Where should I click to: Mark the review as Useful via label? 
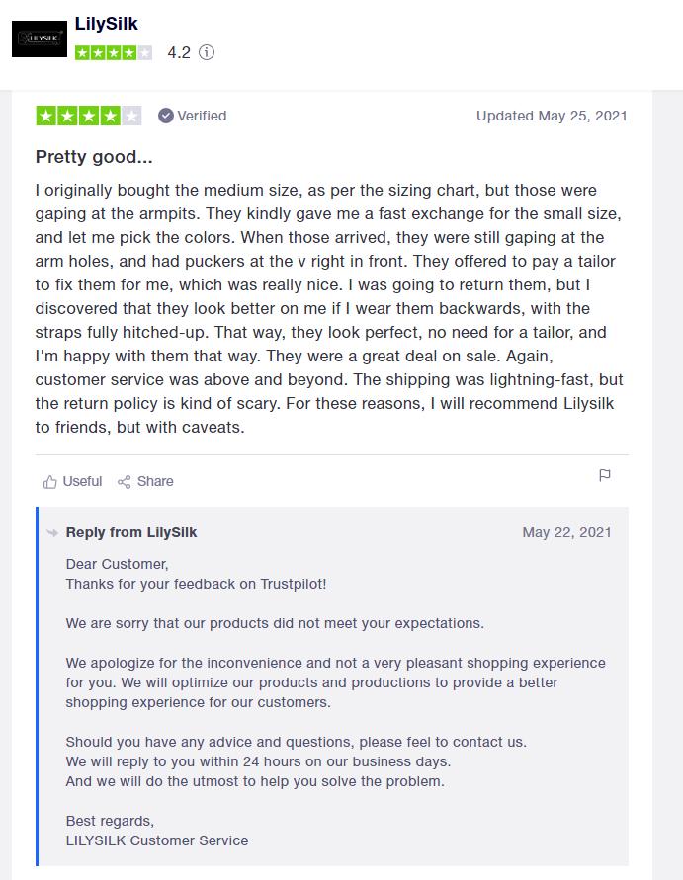[82, 481]
